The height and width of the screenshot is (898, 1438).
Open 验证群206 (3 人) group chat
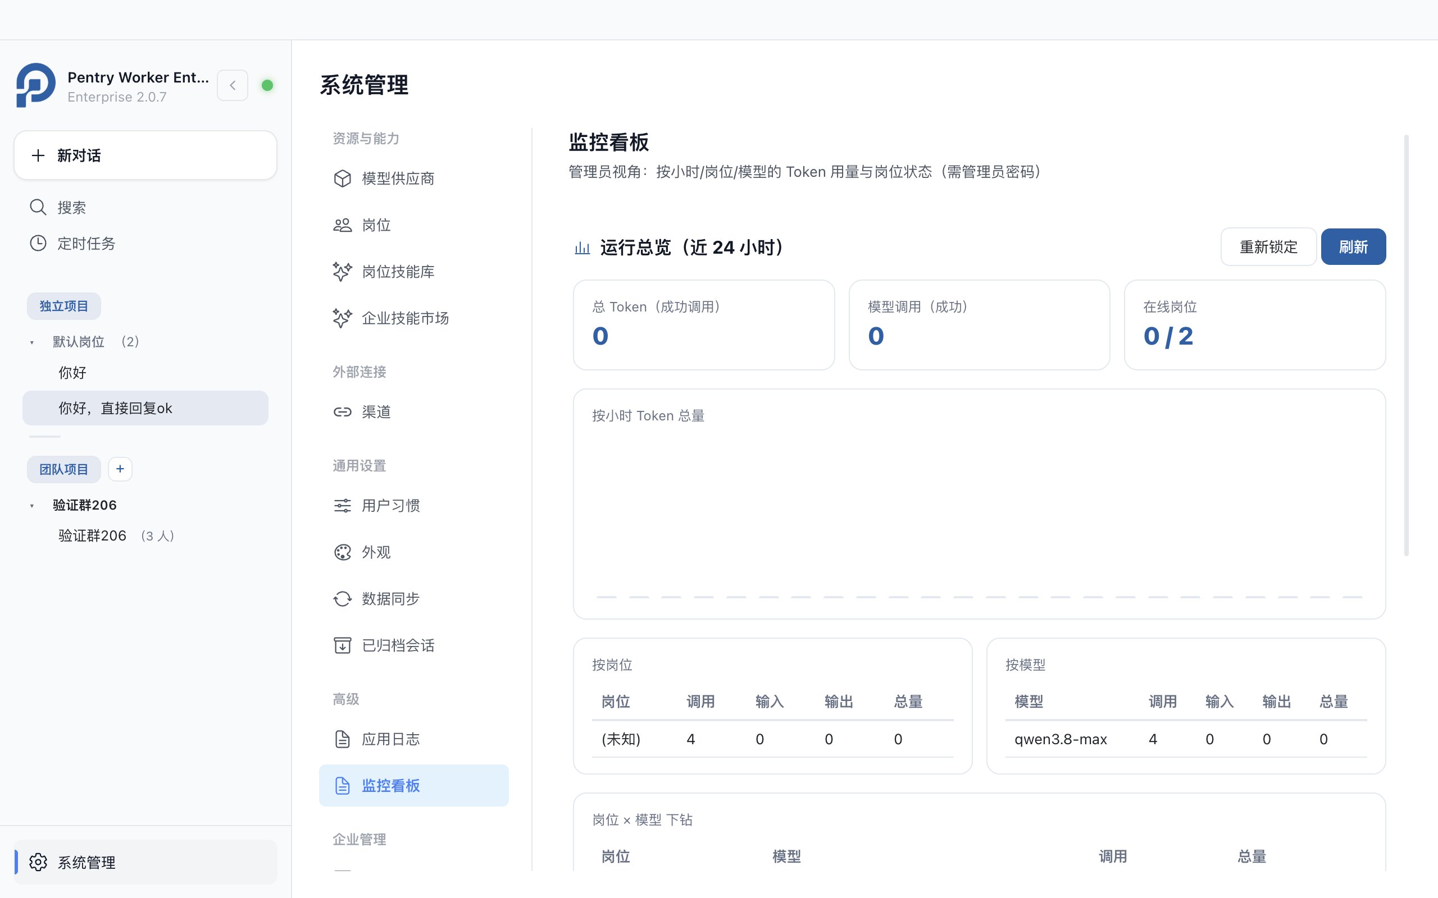(x=145, y=535)
